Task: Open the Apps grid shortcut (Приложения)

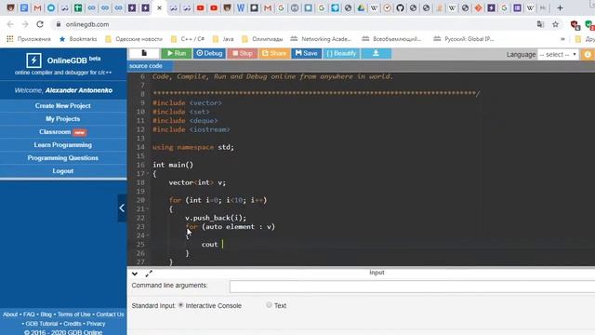Action: pos(29,39)
